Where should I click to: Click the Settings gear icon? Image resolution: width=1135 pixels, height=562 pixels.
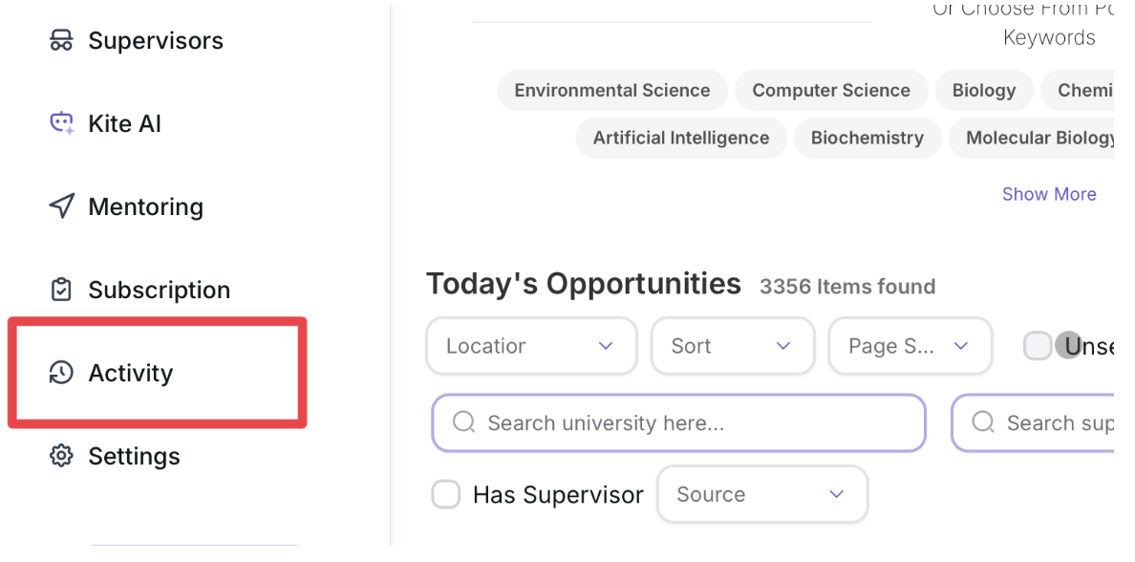[x=61, y=456]
